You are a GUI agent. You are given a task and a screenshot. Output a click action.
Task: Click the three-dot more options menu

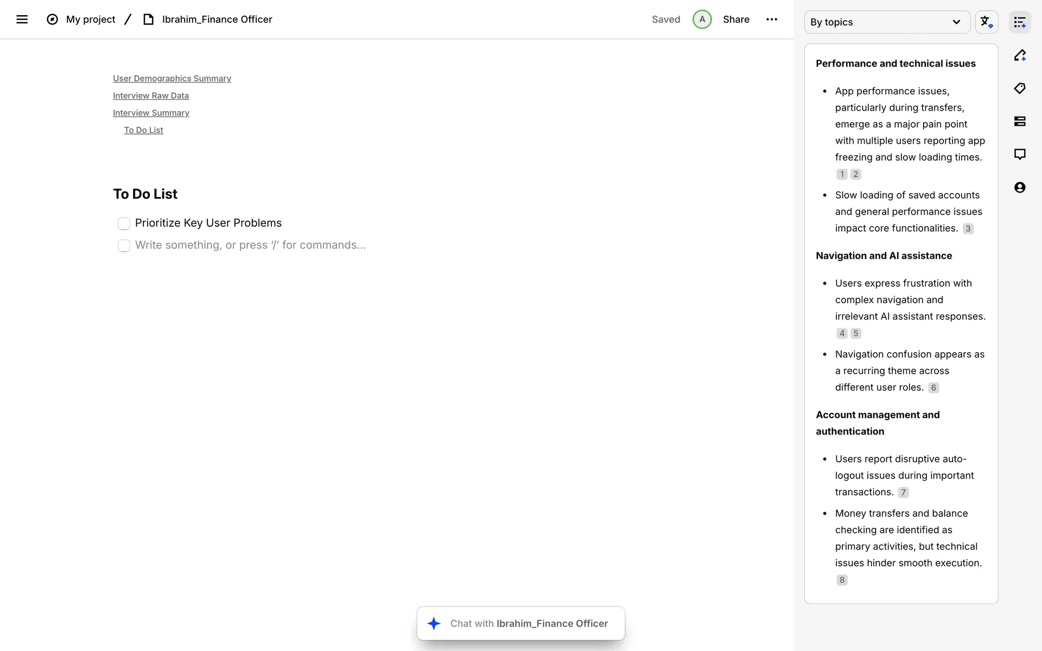click(771, 20)
